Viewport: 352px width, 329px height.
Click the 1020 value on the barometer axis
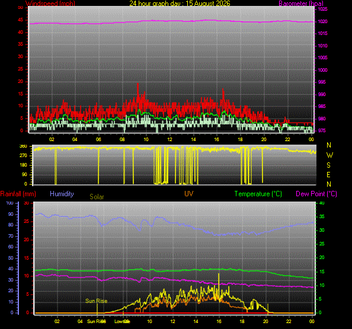click(x=322, y=21)
